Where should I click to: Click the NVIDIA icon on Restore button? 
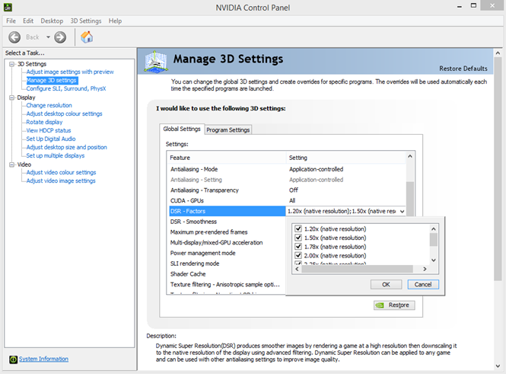pyautogui.click(x=380, y=305)
